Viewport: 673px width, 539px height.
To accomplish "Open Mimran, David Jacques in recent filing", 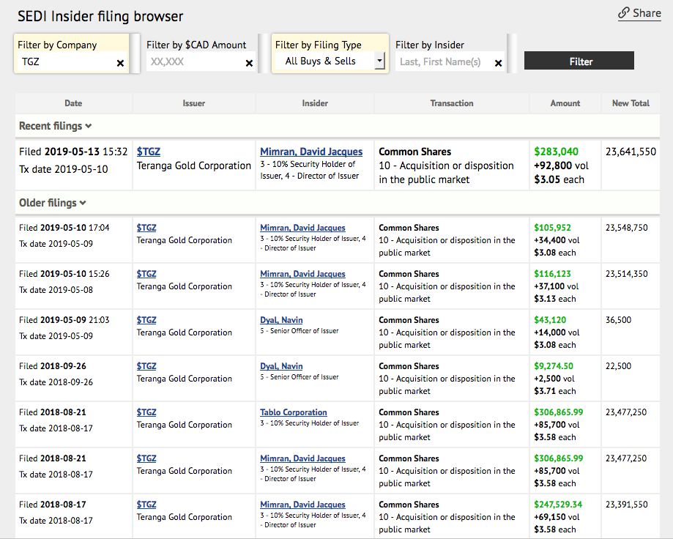I will point(311,152).
